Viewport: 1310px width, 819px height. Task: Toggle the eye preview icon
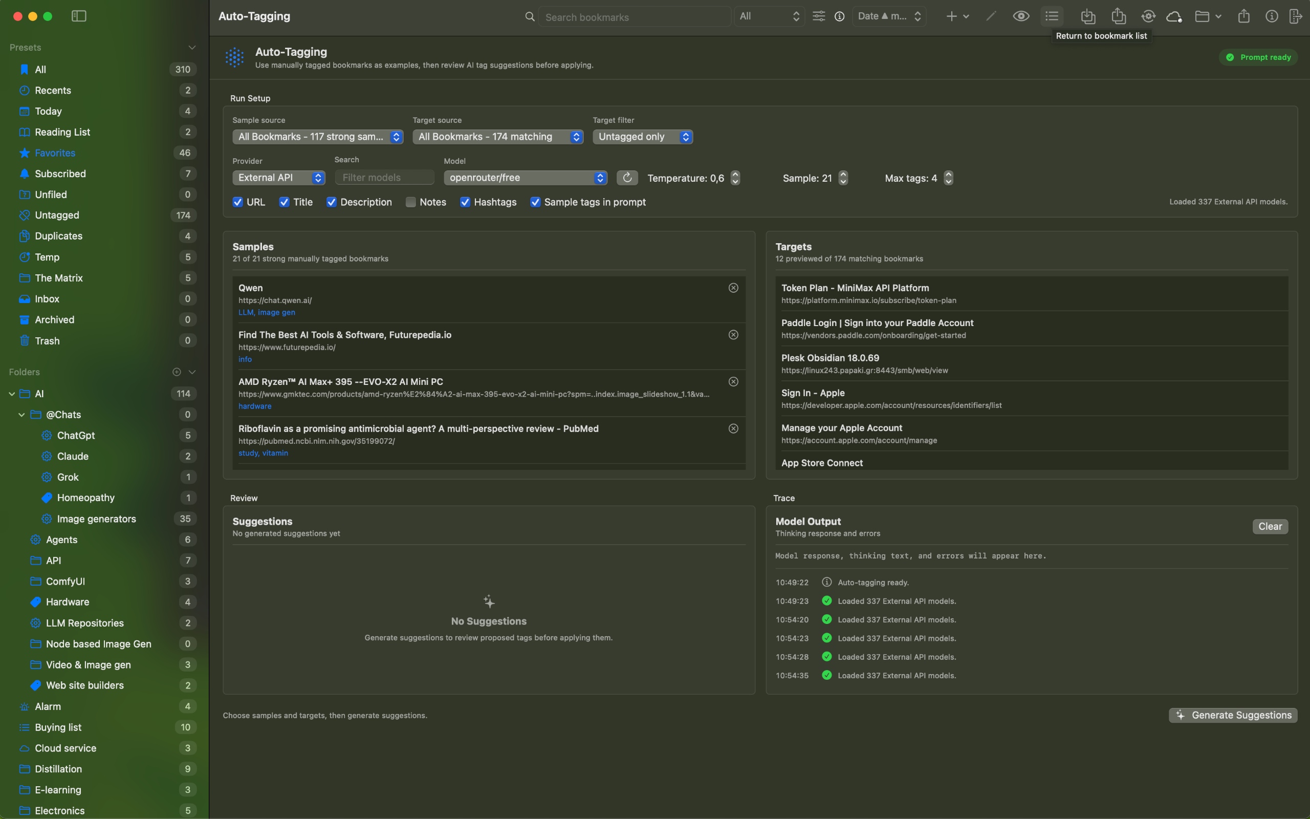tap(1021, 16)
